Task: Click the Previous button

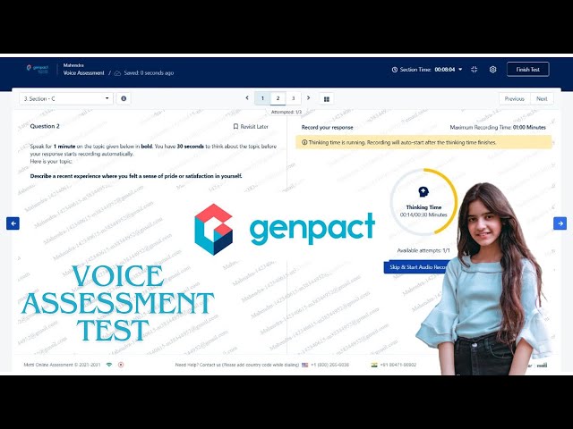Action: [x=514, y=99]
